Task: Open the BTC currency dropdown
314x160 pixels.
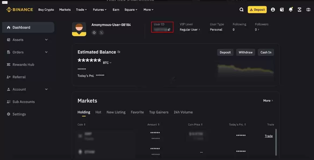Action: tap(107, 63)
